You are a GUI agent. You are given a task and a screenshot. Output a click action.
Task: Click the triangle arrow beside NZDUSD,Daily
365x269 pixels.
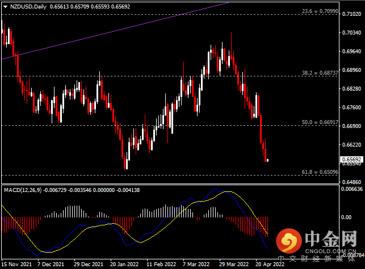5,7
